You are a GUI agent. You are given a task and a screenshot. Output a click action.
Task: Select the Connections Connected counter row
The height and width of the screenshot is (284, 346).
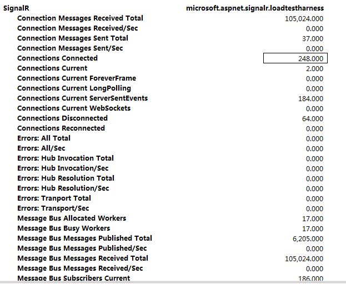tap(57, 58)
